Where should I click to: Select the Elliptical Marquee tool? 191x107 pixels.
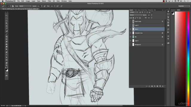coord(7,18)
